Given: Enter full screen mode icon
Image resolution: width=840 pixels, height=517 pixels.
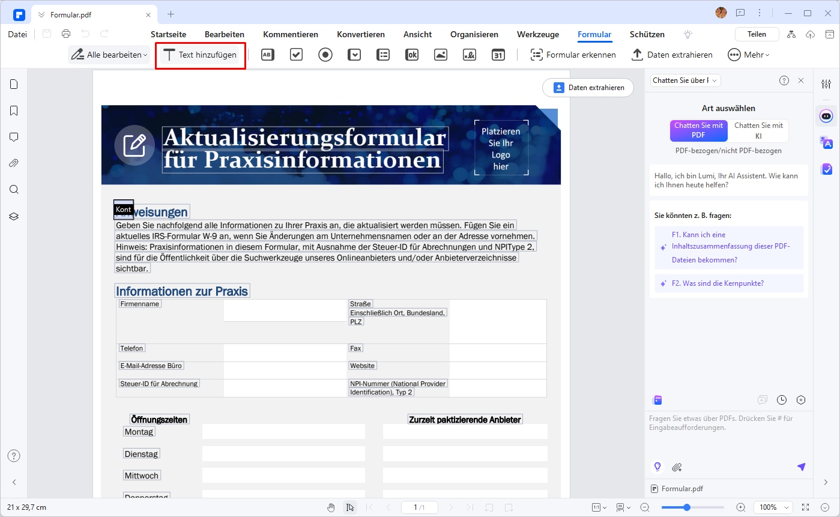Looking at the screenshot, I should [806, 507].
